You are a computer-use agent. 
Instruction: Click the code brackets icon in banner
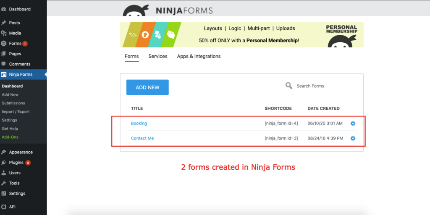point(133,35)
